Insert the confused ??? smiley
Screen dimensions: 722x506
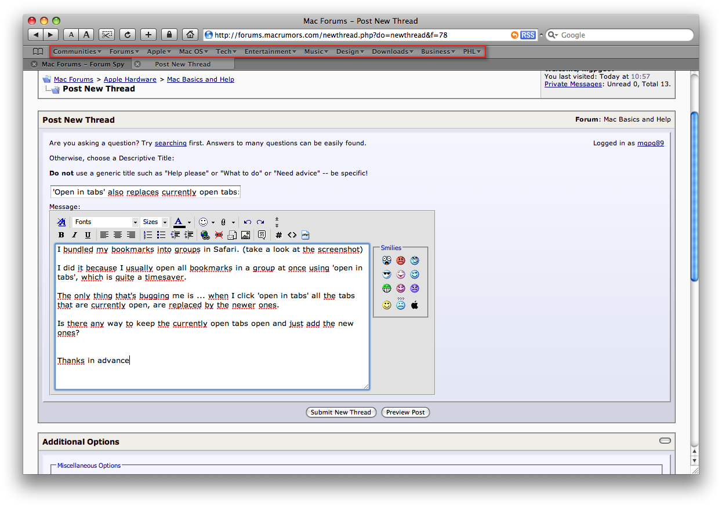coord(401,303)
